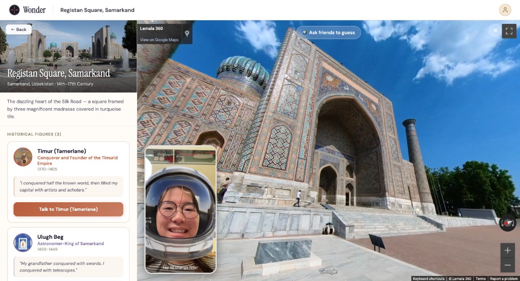Toggle fullscreen Street View mode
Screen dimensions: 520x281
tap(509, 31)
